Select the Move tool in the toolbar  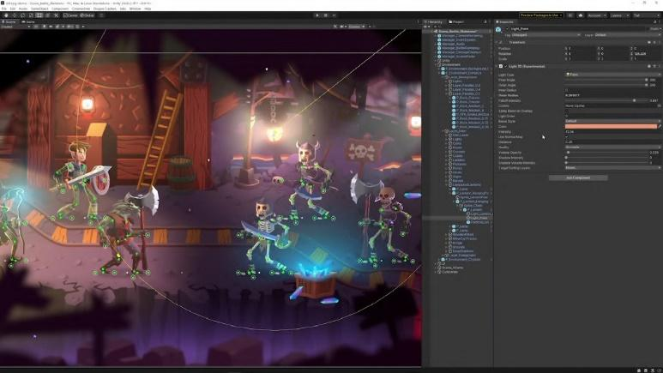tap(15, 15)
